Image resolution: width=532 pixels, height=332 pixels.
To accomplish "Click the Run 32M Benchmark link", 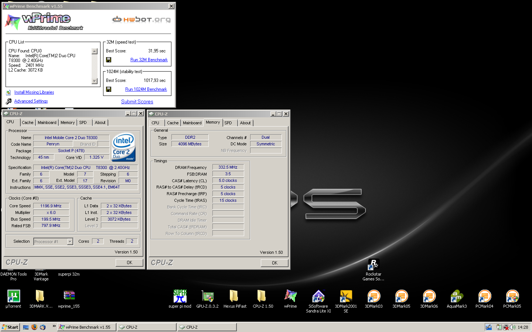I will [x=149, y=60].
